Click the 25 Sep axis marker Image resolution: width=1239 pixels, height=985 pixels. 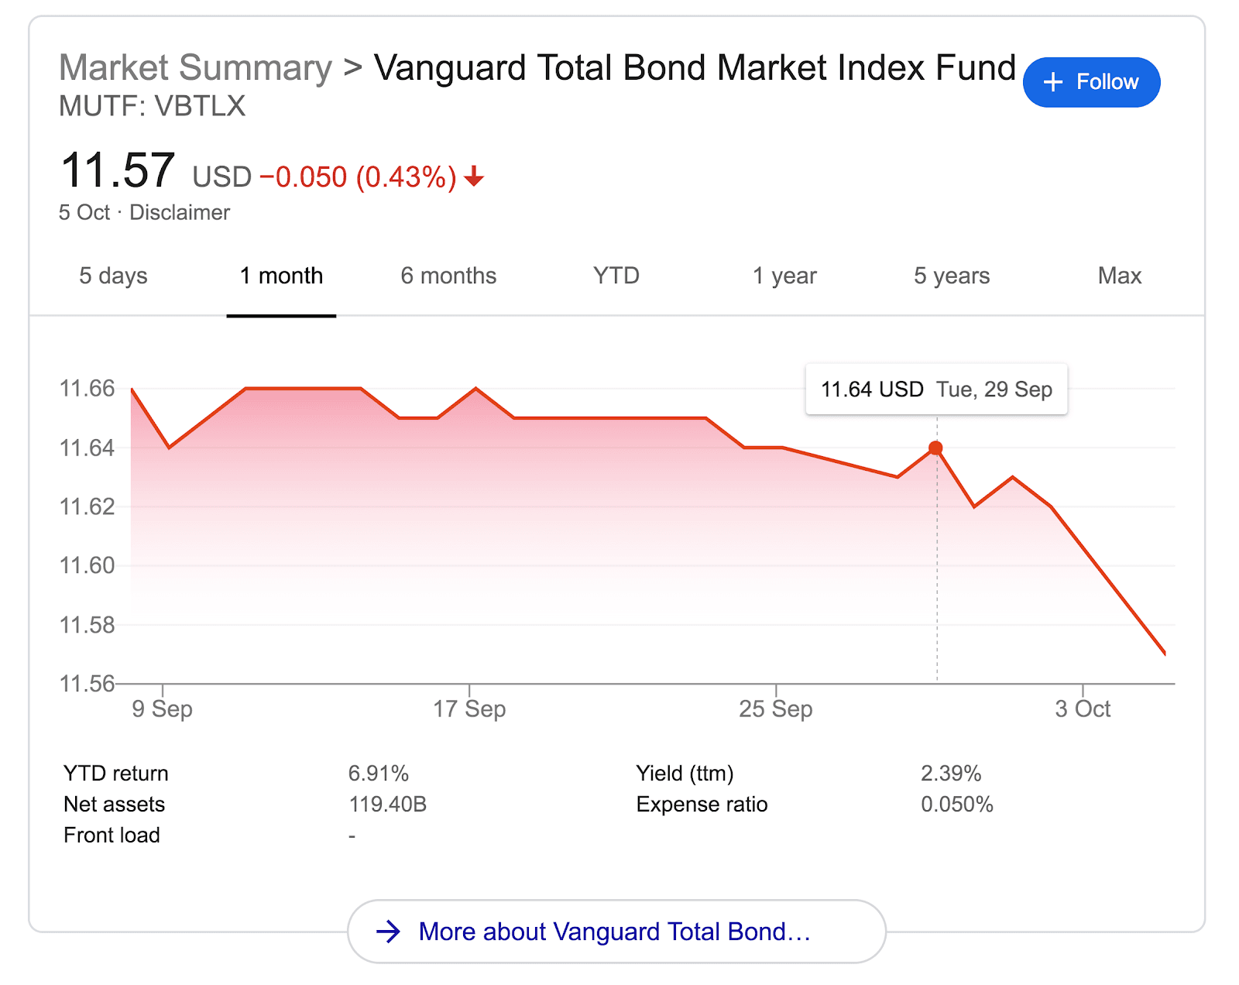776,709
